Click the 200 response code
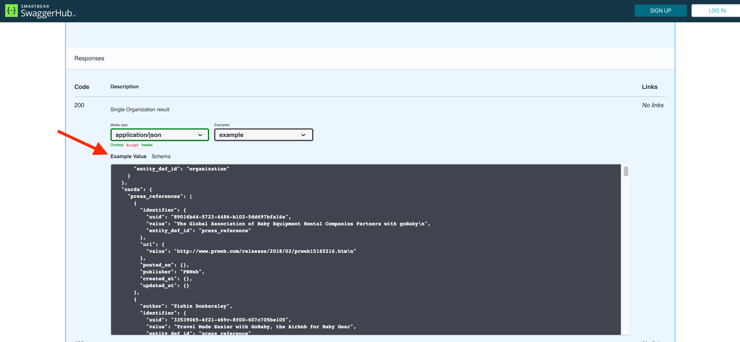The height and width of the screenshot is (342, 740). (x=79, y=105)
